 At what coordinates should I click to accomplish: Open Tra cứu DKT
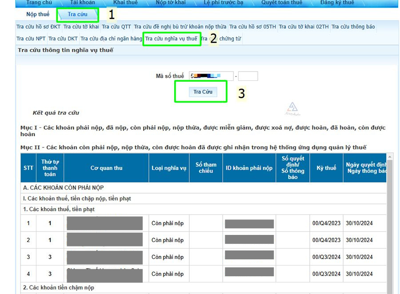pyautogui.click(x=63, y=39)
